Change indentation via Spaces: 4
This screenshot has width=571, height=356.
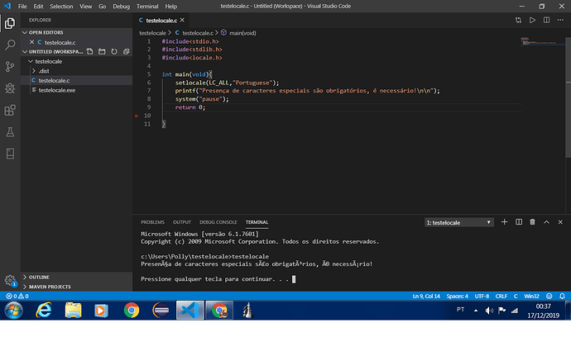pyautogui.click(x=458, y=296)
